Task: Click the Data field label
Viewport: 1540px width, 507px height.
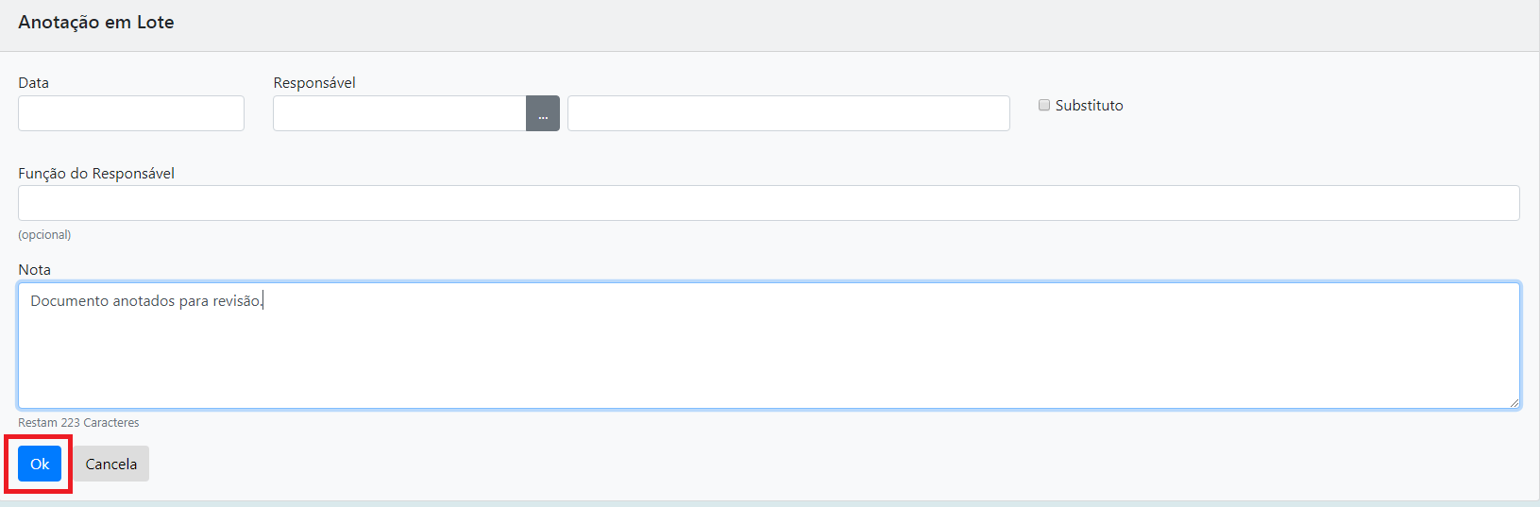Action: [33, 83]
